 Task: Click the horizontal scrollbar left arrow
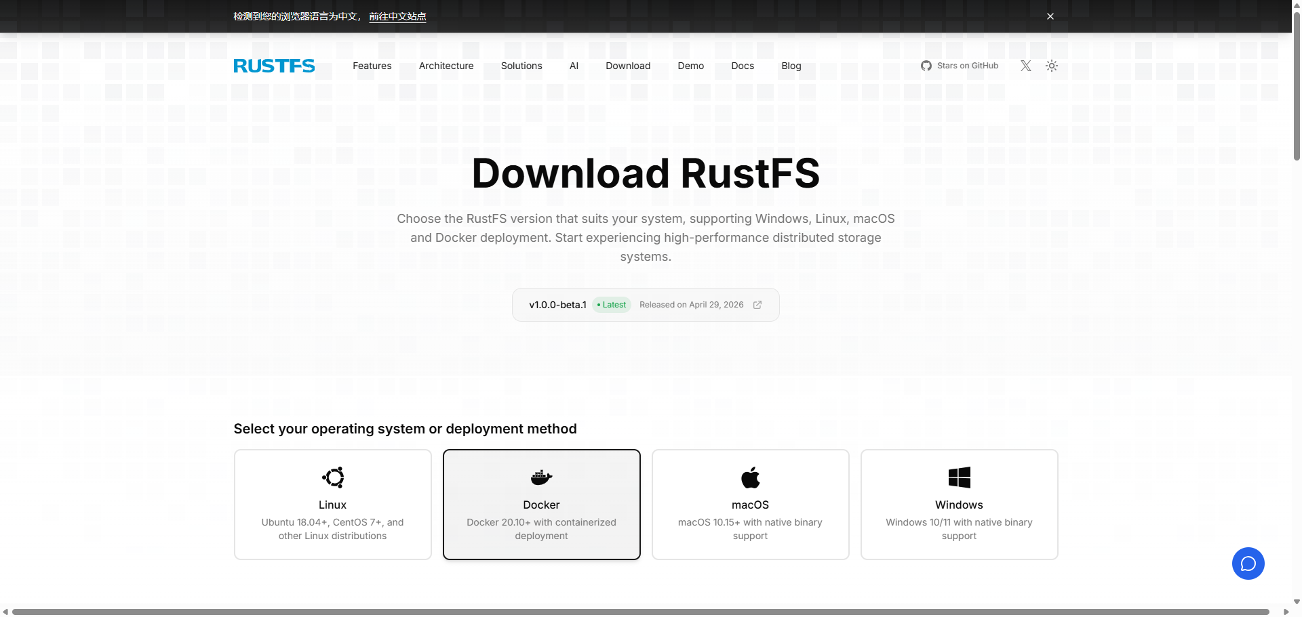[x=5, y=612]
